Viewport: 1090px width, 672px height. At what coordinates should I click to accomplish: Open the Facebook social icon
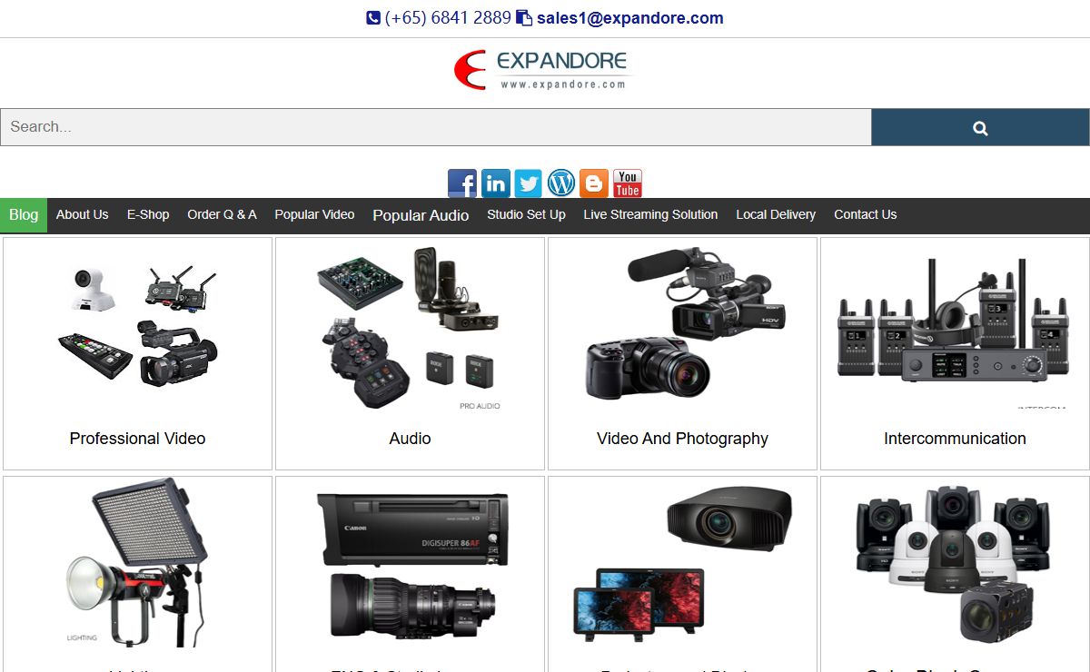pos(461,183)
